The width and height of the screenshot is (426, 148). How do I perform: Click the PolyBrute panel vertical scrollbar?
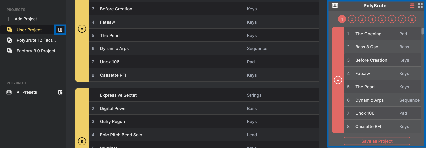tap(423, 31)
